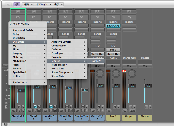Click the stereo format icon on Out 1-2_1 strip
The height and width of the screenshot is (126, 174).
click(x=93, y=111)
